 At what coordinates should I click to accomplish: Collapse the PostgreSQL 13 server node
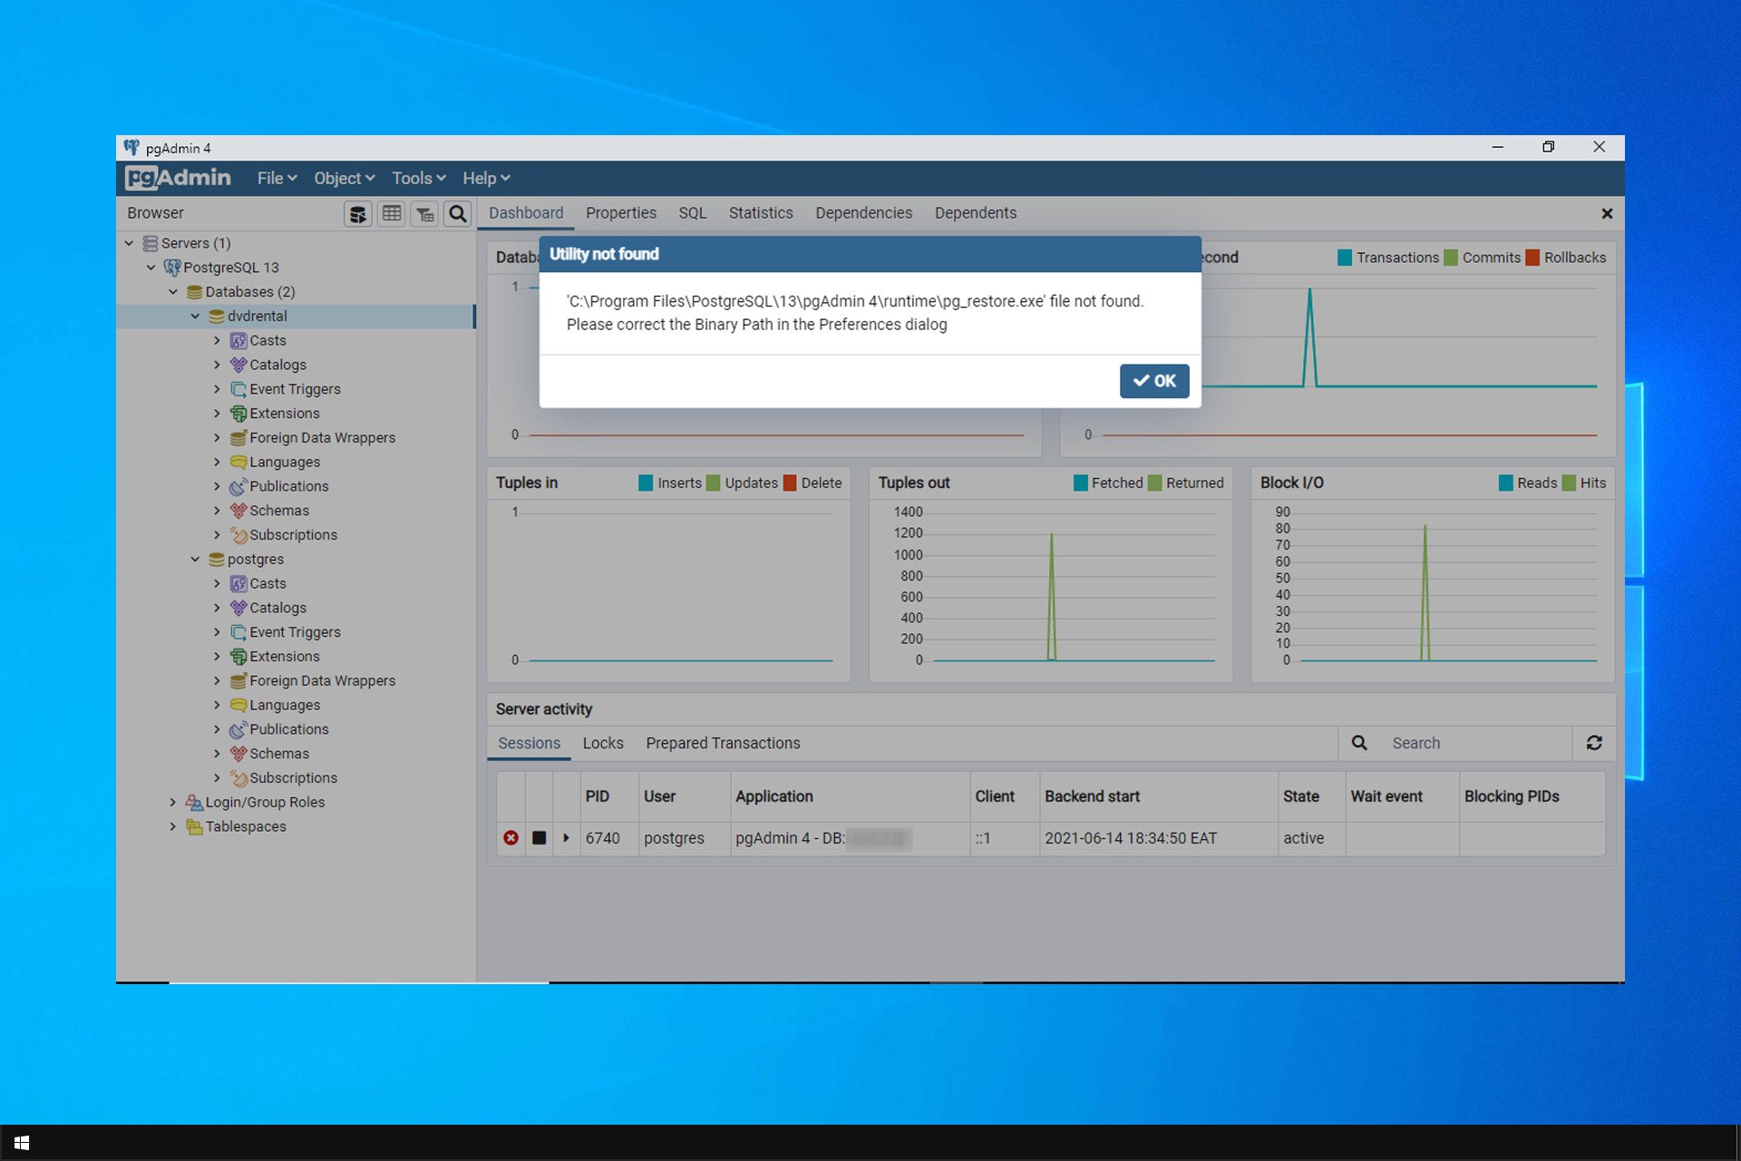click(x=151, y=268)
